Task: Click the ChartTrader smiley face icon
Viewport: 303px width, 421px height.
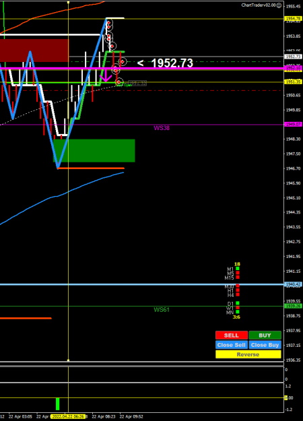Action: click(x=279, y=5)
